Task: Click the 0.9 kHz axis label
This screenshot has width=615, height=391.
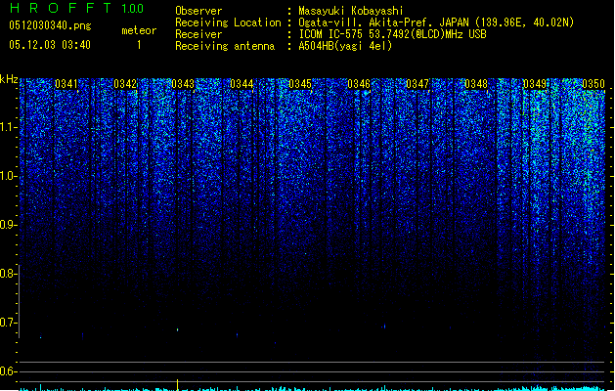Action: point(8,225)
